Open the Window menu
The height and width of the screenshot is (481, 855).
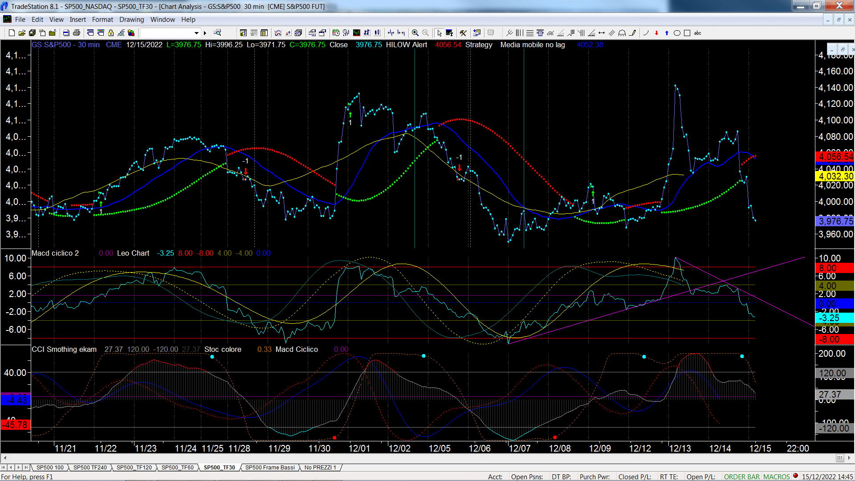[163, 20]
